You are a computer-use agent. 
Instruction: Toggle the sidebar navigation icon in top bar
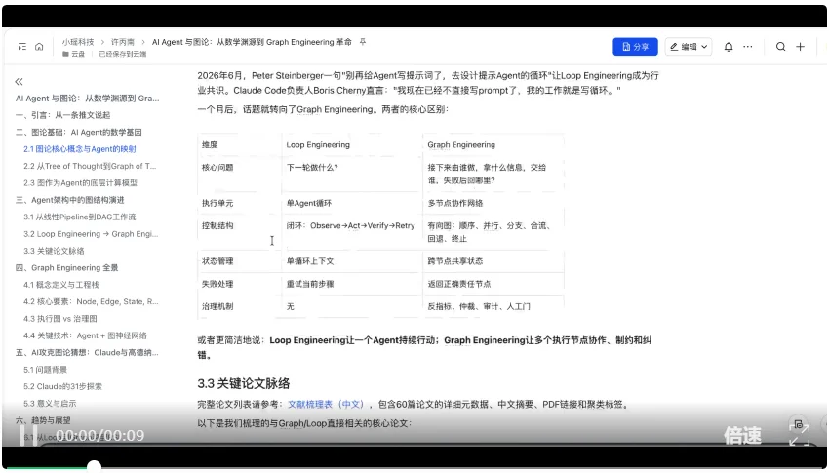point(22,47)
